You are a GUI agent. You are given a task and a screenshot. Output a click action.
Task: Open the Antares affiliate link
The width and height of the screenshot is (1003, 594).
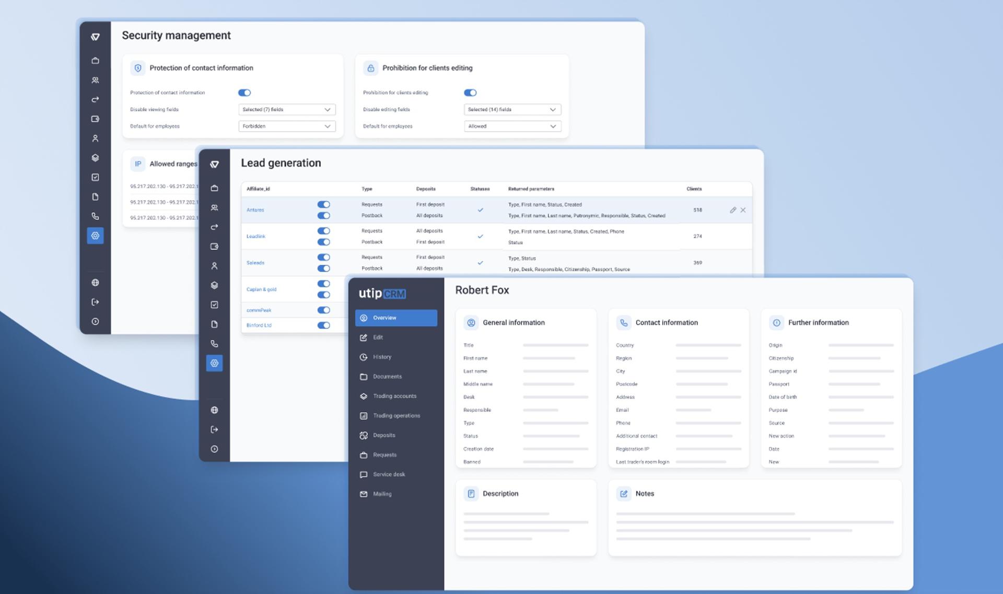[255, 210]
